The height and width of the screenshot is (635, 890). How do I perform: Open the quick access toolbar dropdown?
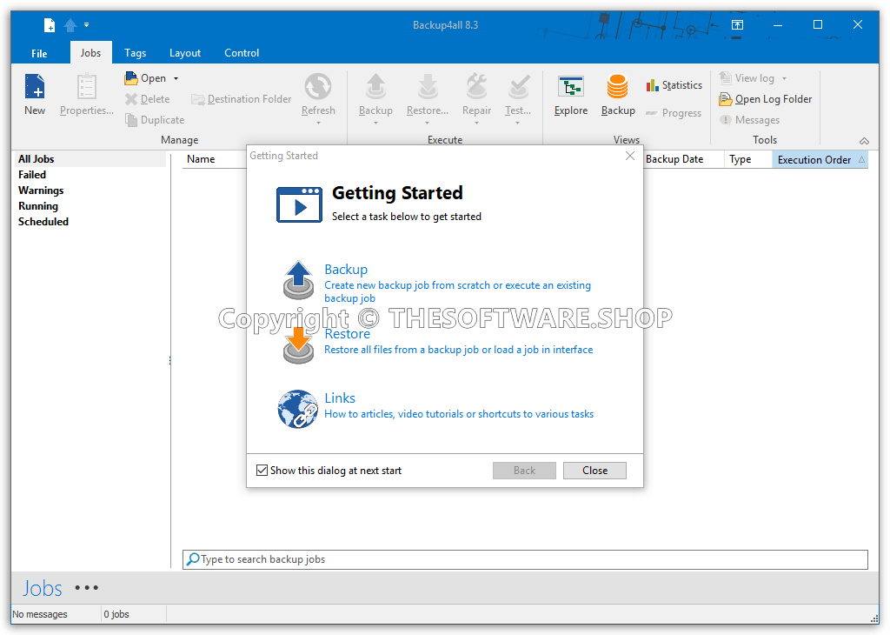tap(86, 24)
